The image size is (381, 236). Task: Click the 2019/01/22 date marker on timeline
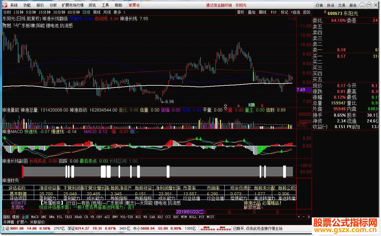pyautogui.click(x=190, y=212)
